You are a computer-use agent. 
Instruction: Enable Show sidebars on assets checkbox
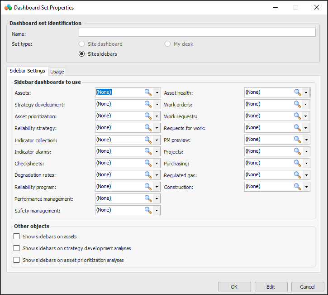[x=17, y=237]
